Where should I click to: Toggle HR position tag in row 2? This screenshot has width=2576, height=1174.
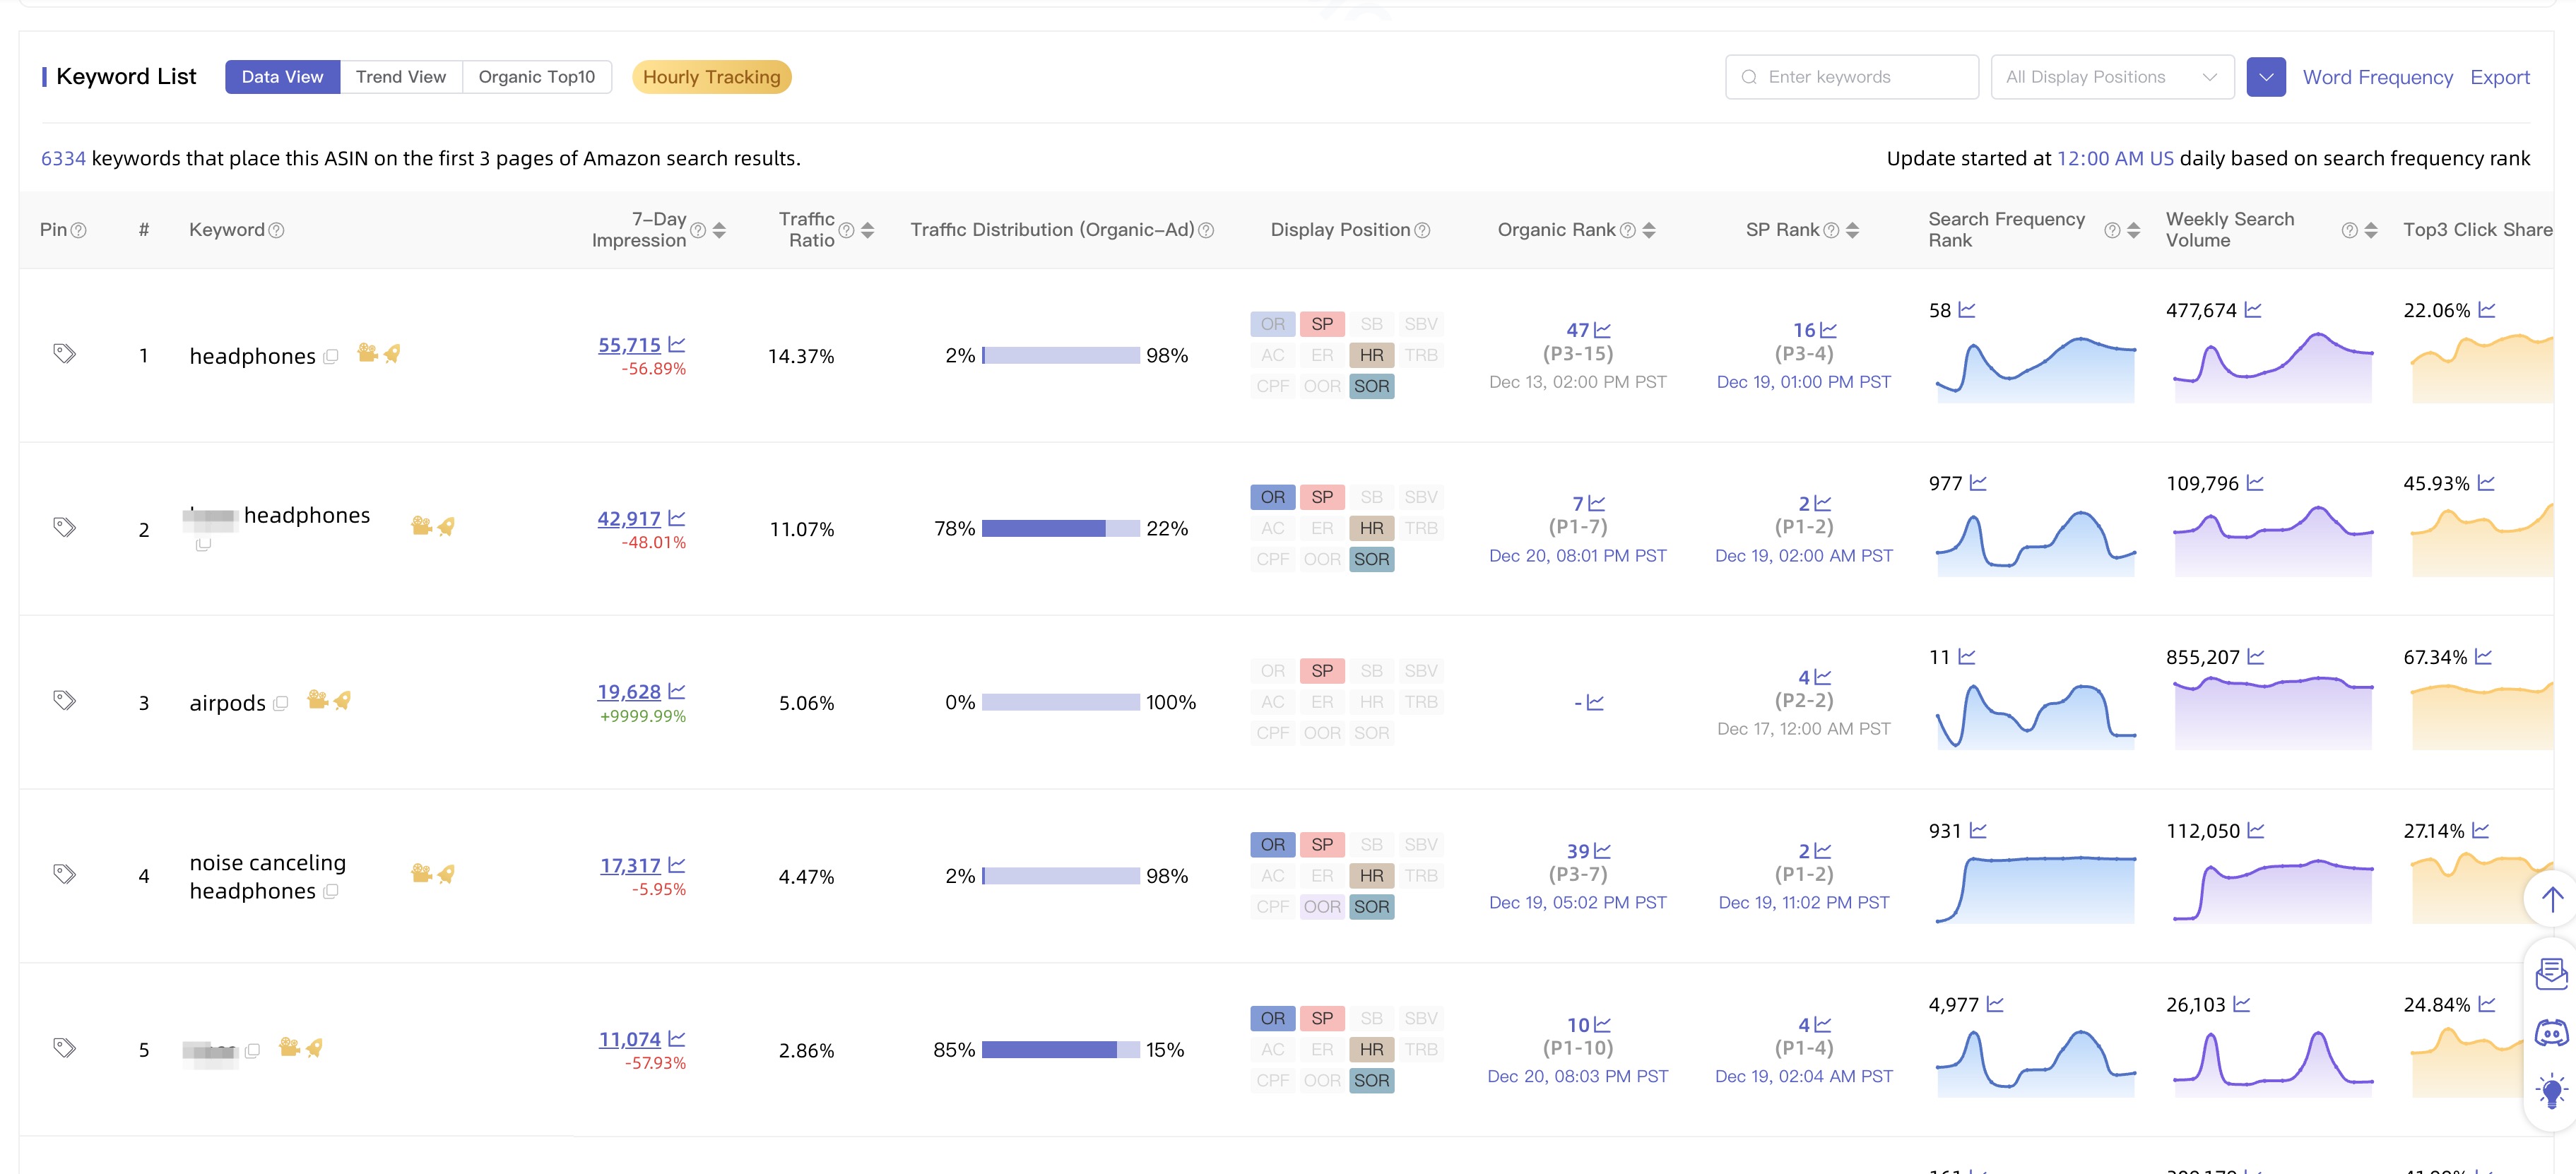(1371, 528)
